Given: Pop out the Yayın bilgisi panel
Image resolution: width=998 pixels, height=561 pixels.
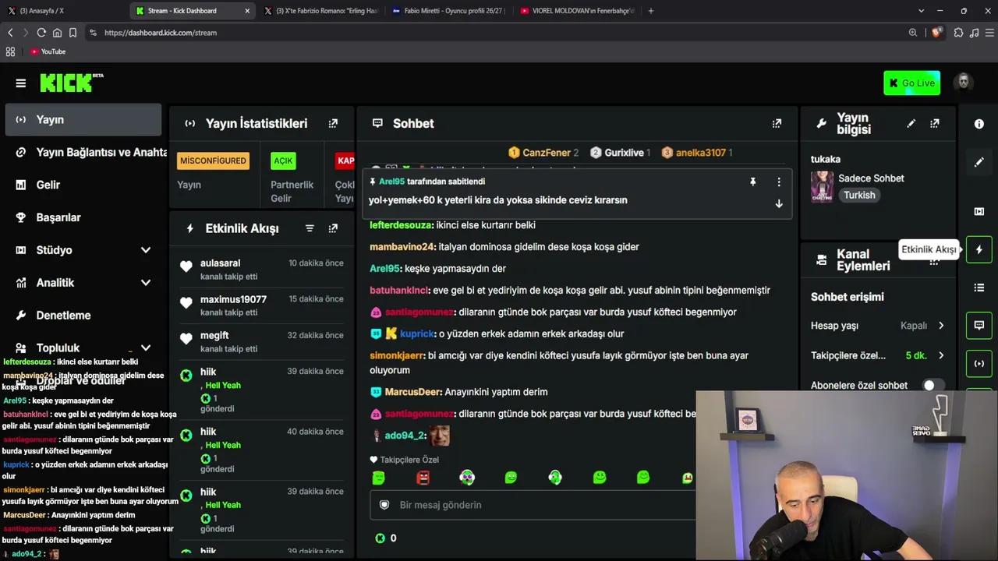Looking at the screenshot, I should 934,123.
